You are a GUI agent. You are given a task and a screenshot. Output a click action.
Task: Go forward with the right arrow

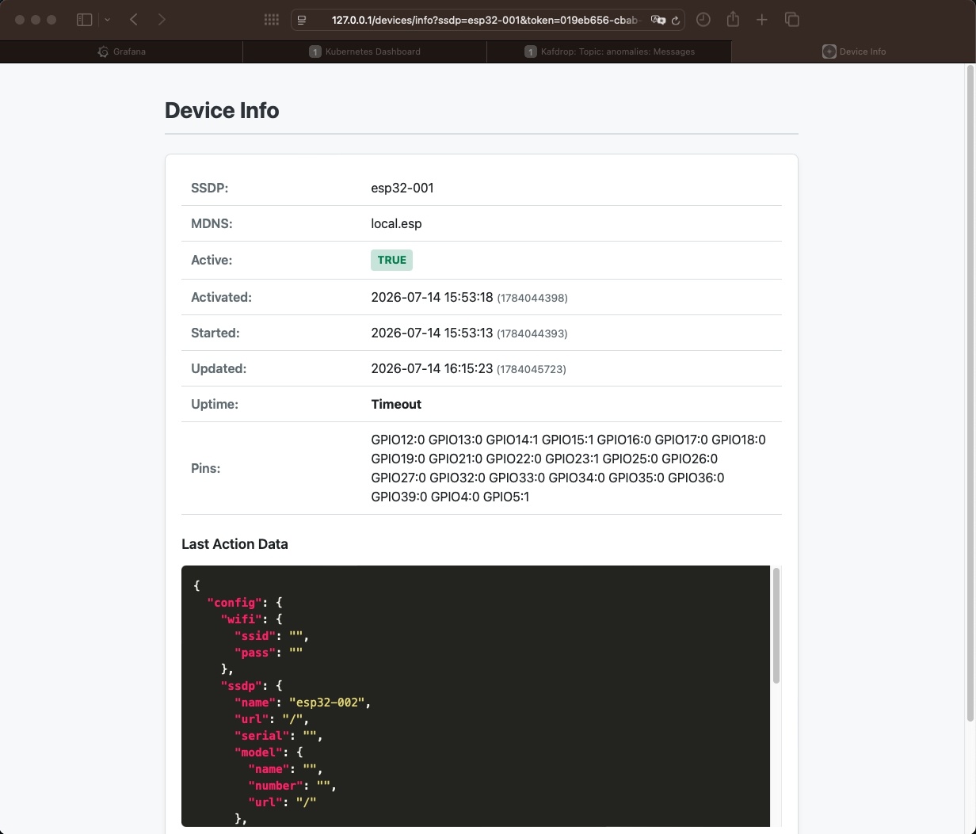pos(162,20)
